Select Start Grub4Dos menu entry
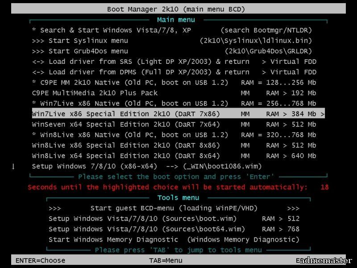Screen dimensions: 357x268 [172, 51]
